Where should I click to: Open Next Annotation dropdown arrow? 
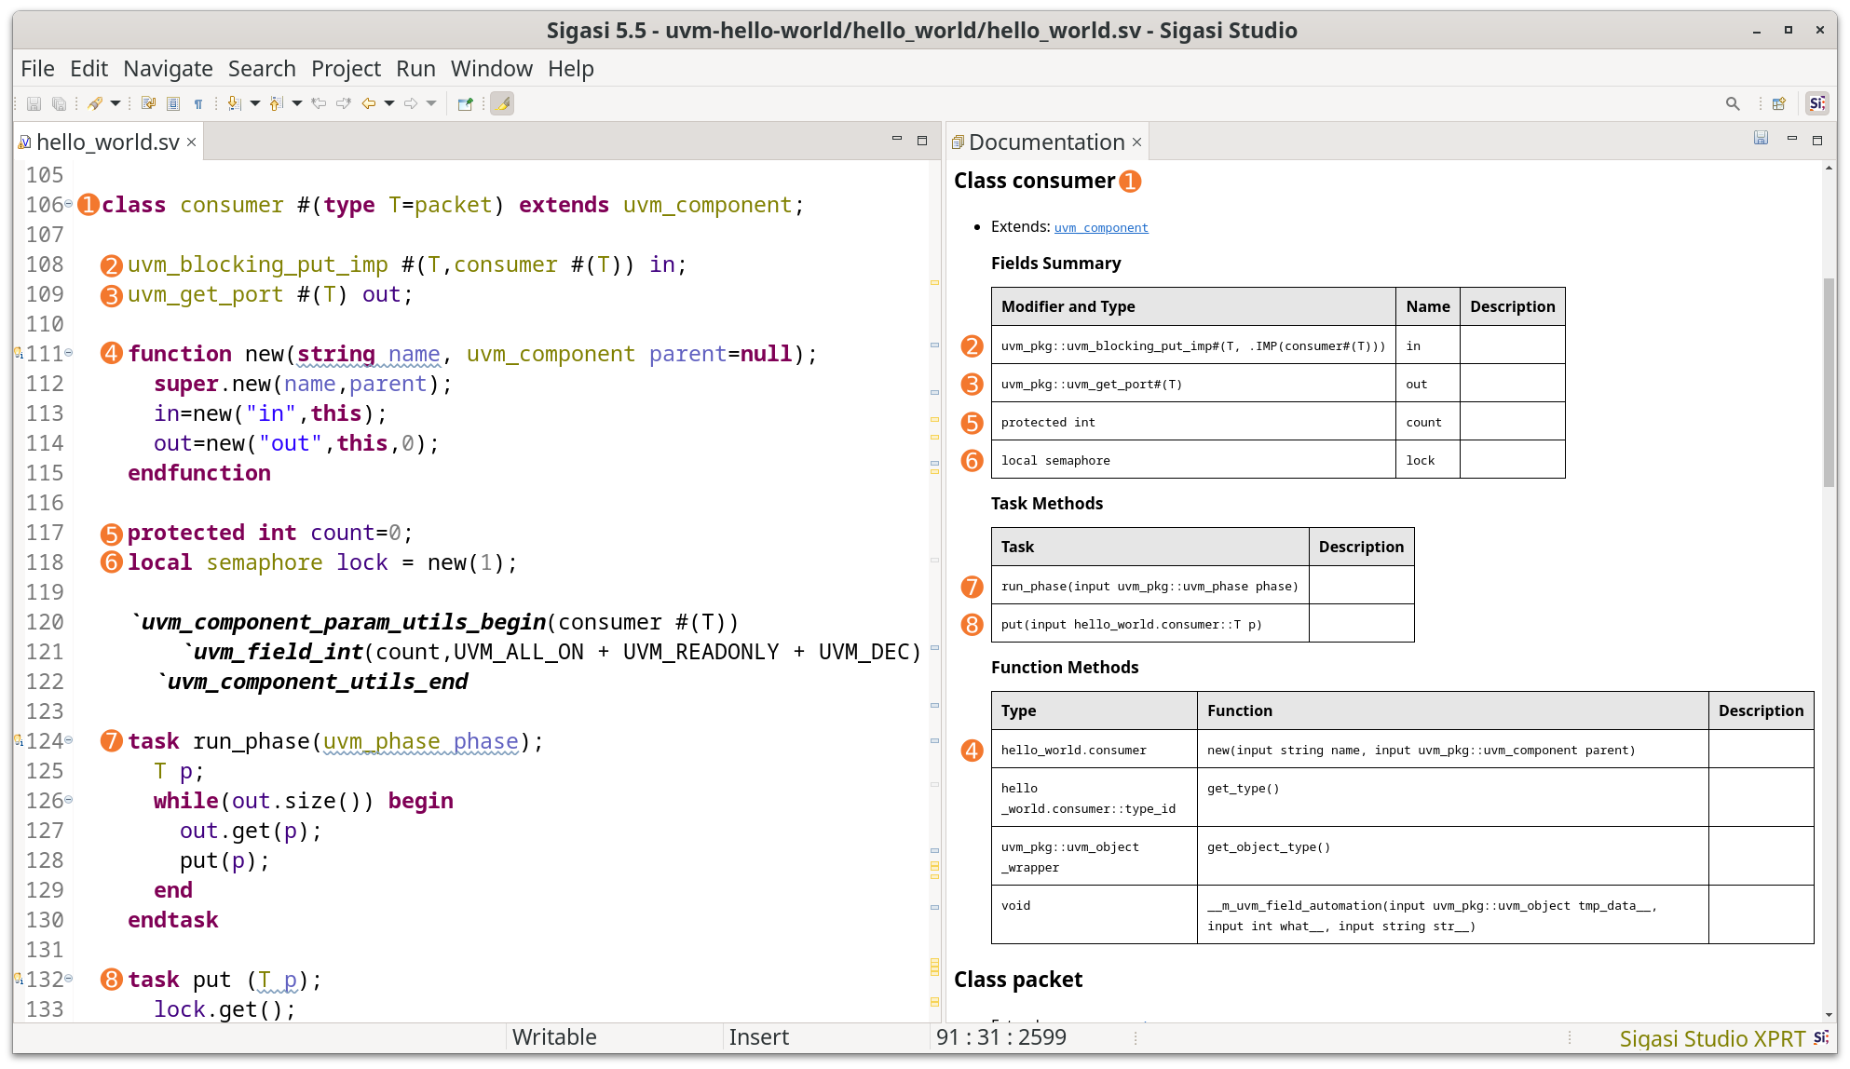point(255,103)
